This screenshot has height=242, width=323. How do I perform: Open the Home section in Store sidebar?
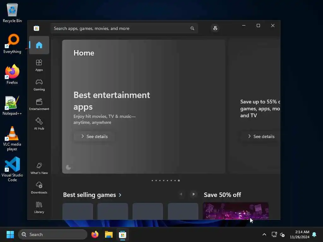[39, 45]
